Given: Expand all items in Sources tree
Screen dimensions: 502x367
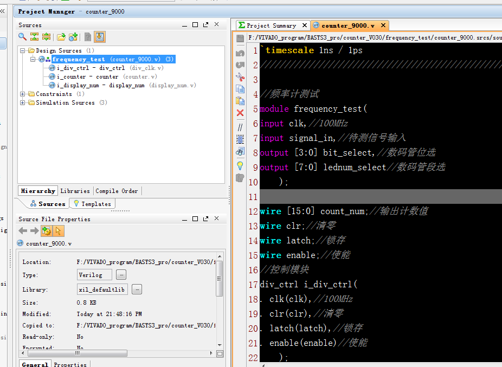Looking at the screenshot, I should coord(47,37).
